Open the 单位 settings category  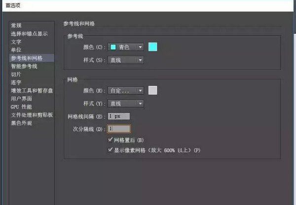pyautogui.click(x=16, y=50)
